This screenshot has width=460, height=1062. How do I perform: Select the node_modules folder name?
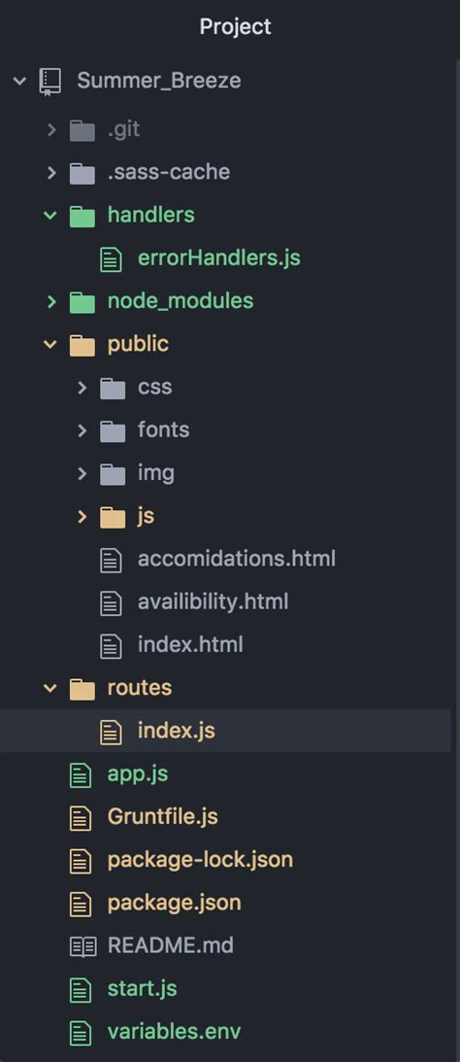click(181, 300)
